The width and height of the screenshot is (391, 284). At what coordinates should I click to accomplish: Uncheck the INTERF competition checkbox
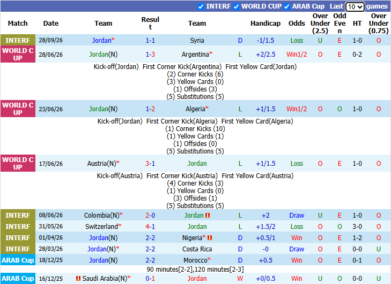coord(201,6)
